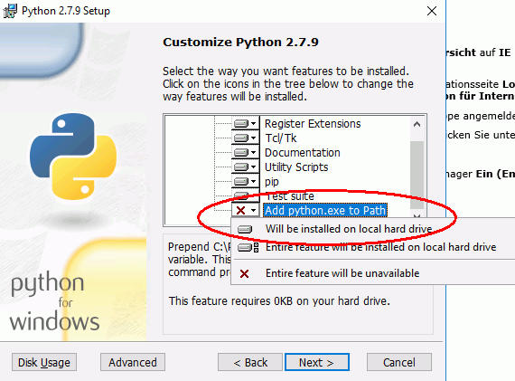Screen dimensions: 515x381
Task: Click the drive-with-subfeatures icon in menu
Action: click(x=248, y=247)
